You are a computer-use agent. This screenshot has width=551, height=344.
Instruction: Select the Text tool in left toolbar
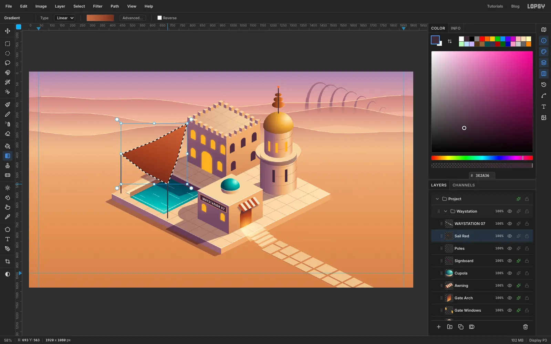8,239
